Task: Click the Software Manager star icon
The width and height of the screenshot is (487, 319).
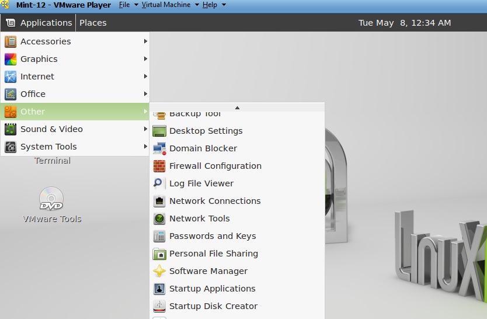Action: click(159, 271)
